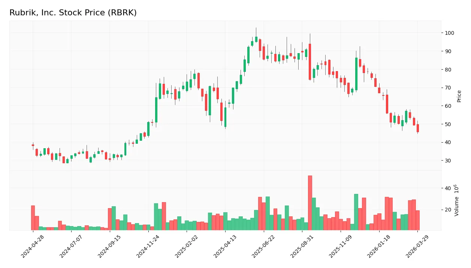
Task: Click the tallest red volume bar near 2025-08-31
Action: coord(310,202)
